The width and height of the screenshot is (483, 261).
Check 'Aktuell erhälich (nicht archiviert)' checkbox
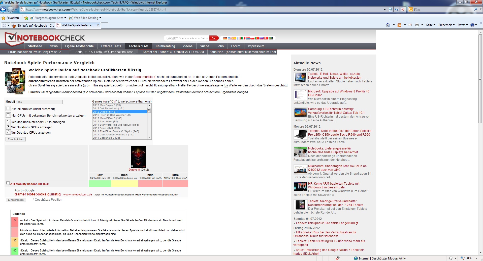click(x=8, y=109)
